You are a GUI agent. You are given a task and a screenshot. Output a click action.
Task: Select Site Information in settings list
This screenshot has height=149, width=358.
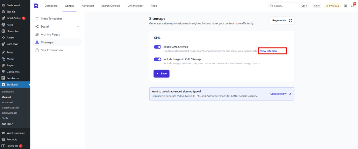(x=58, y=50)
